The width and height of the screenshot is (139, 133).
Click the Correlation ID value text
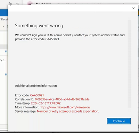62,99
